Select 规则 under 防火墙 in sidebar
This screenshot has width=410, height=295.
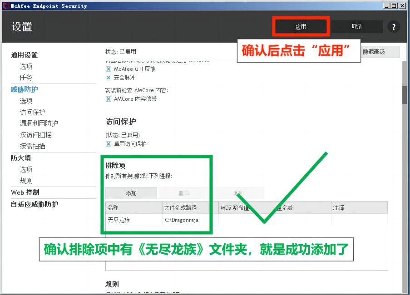tap(26, 181)
